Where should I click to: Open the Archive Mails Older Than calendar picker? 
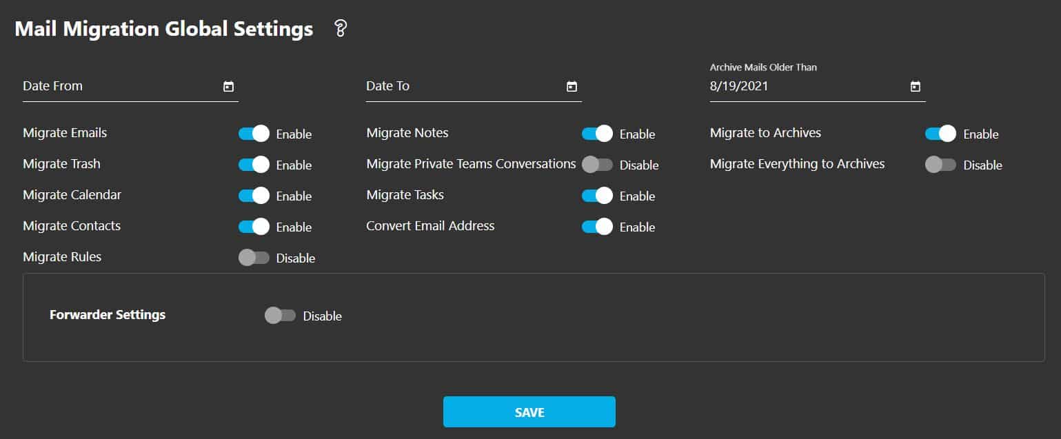click(915, 86)
